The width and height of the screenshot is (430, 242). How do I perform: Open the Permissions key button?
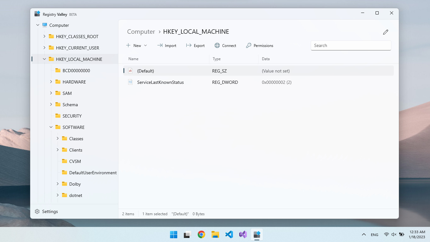click(260, 46)
